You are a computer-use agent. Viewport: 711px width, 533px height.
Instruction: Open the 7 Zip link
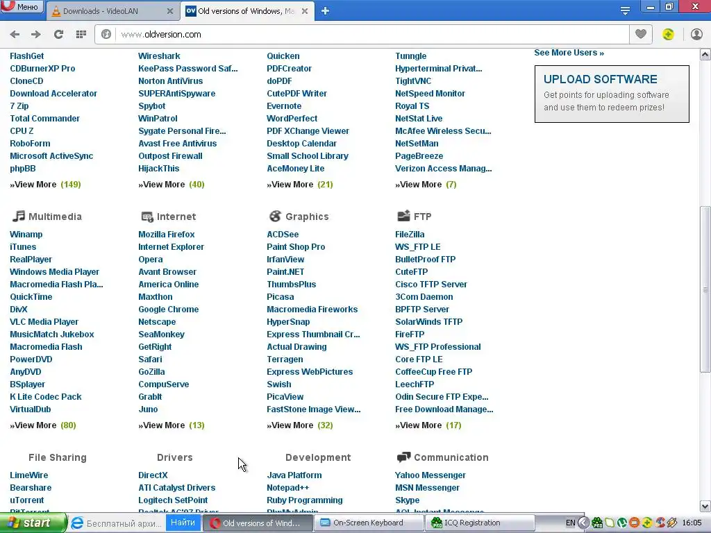tap(19, 106)
